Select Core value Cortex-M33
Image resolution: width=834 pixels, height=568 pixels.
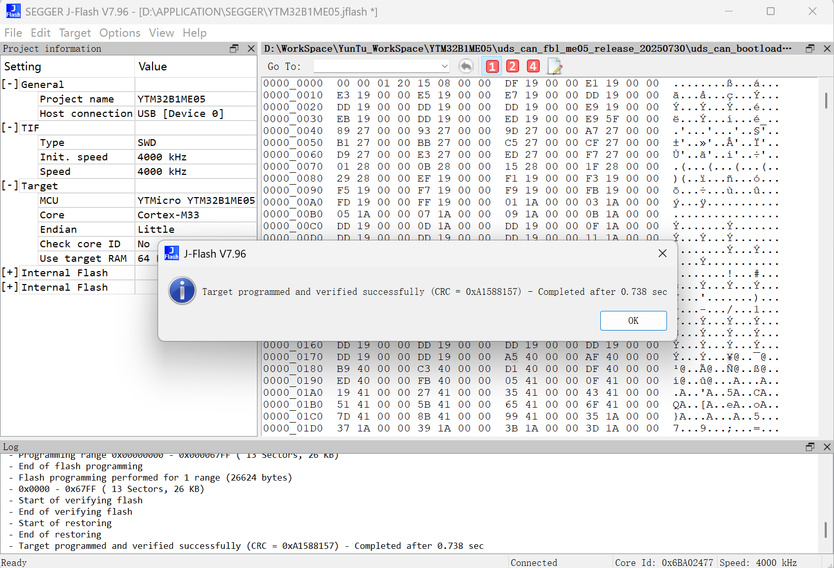pos(168,215)
